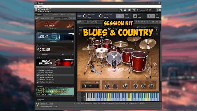Open the options gear icon

point(125,10)
